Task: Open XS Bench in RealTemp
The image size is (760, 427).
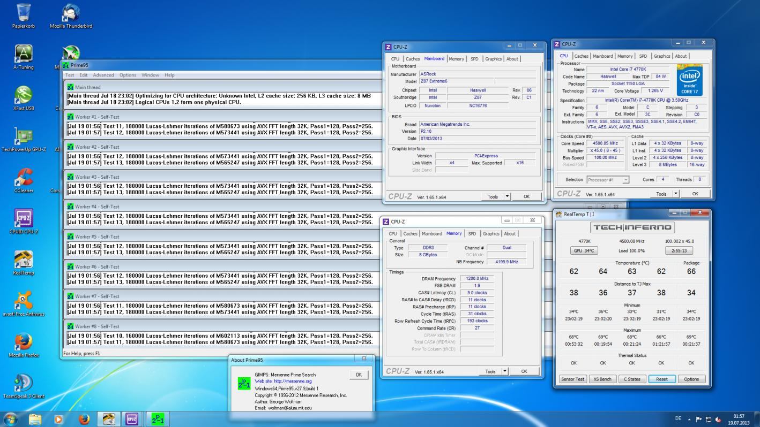Action: pyautogui.click(x=602, y=379)
